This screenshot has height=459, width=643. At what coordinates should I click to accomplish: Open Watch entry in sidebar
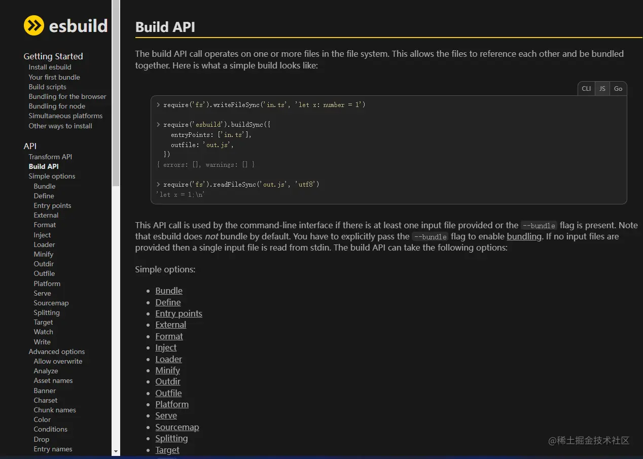[43, 332]
